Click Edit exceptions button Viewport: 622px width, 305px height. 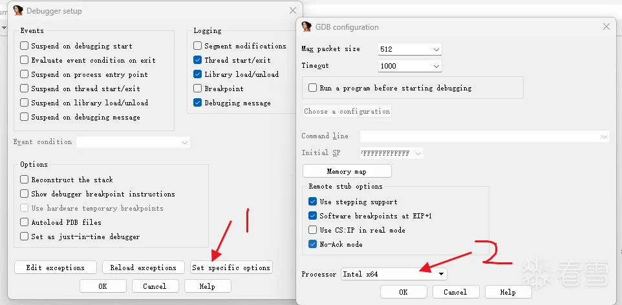[x=55, y=268]
